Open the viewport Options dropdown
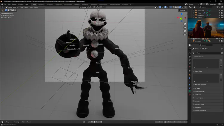 click(183, 10)
